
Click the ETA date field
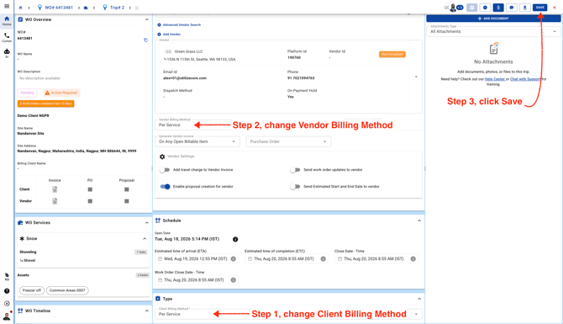[x=197, y=259]
